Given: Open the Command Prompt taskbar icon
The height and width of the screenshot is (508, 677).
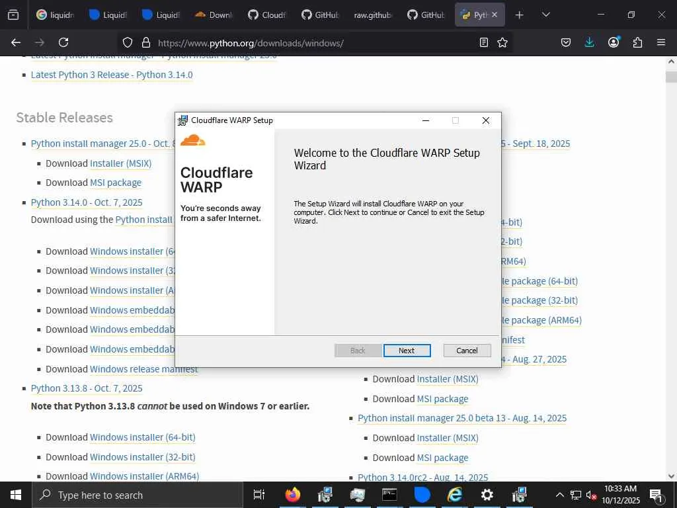Looking at the screenshot, I should tap(389, 495).
